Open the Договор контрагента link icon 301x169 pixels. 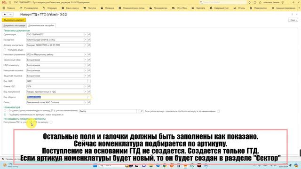click(89, 45)
